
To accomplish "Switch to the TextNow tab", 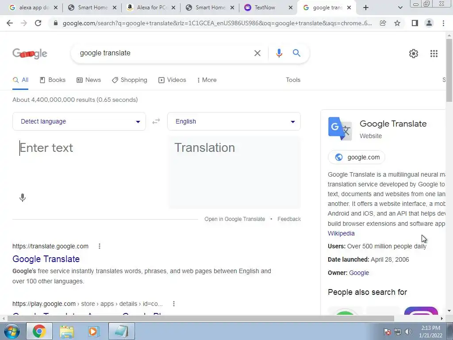I will point(267,8).
